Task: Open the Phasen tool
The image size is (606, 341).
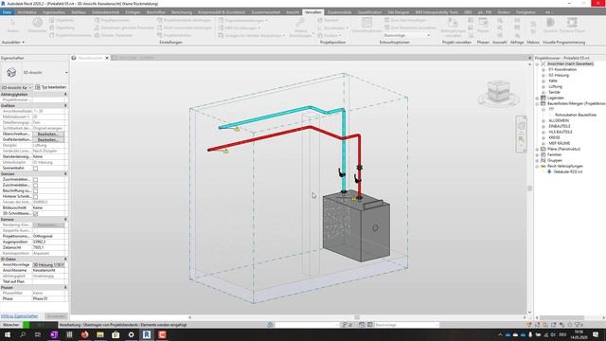Action: point(483,26)
